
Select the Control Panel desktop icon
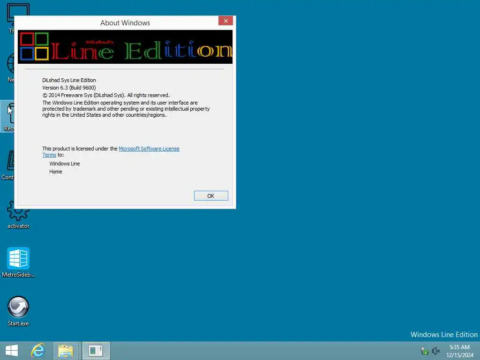pos(7,165)
